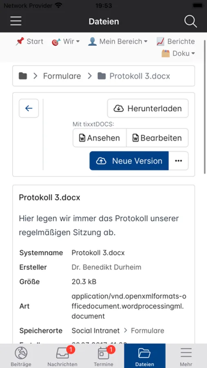Click the Wi-Fi status icon
This screenshot has width=207, height=368.
click(x=58, y=5)
